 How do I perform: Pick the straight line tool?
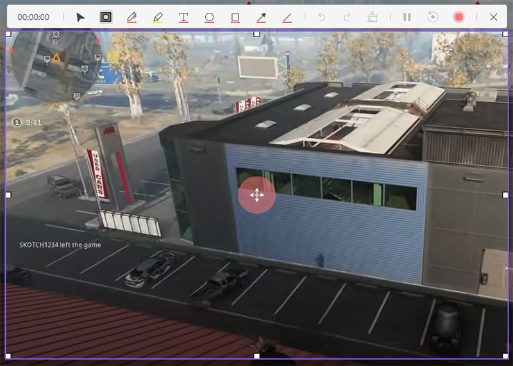[287, 17]
